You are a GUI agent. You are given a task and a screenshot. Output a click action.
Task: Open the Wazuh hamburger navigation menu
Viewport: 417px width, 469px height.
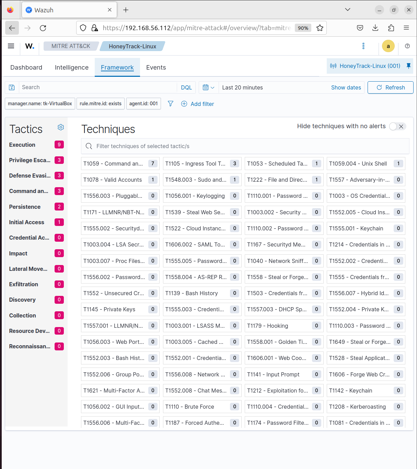tap(11, 46)
